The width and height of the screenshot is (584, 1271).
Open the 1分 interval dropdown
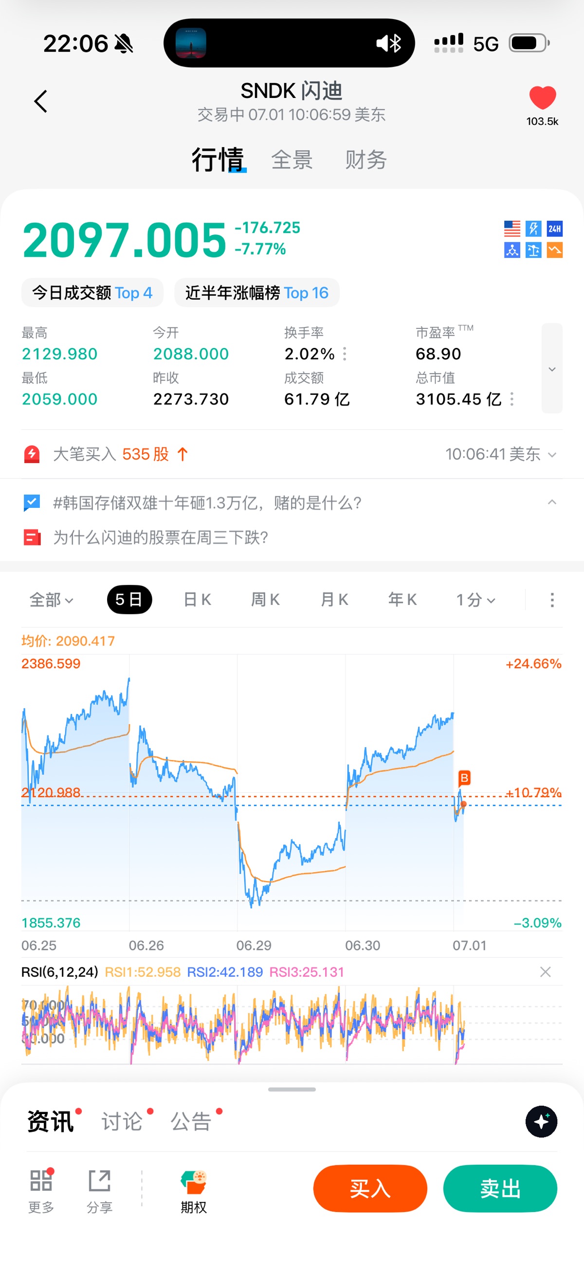(x=475, y=600)
